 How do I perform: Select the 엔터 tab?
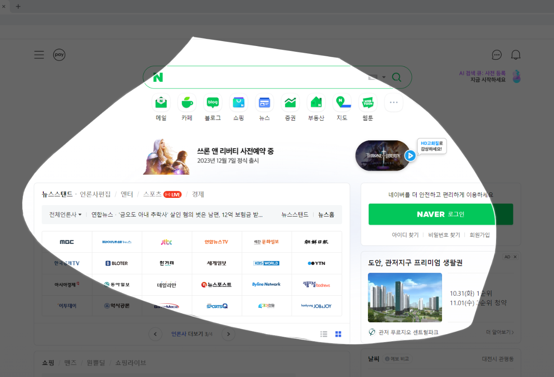[x=127, y=194]
